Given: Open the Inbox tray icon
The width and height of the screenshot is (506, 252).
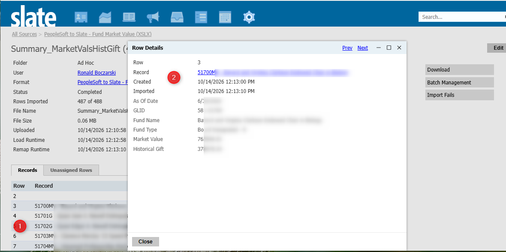Looking at the screenshot, I should coord(177,17).
